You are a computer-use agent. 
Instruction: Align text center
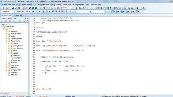[56, 11]
